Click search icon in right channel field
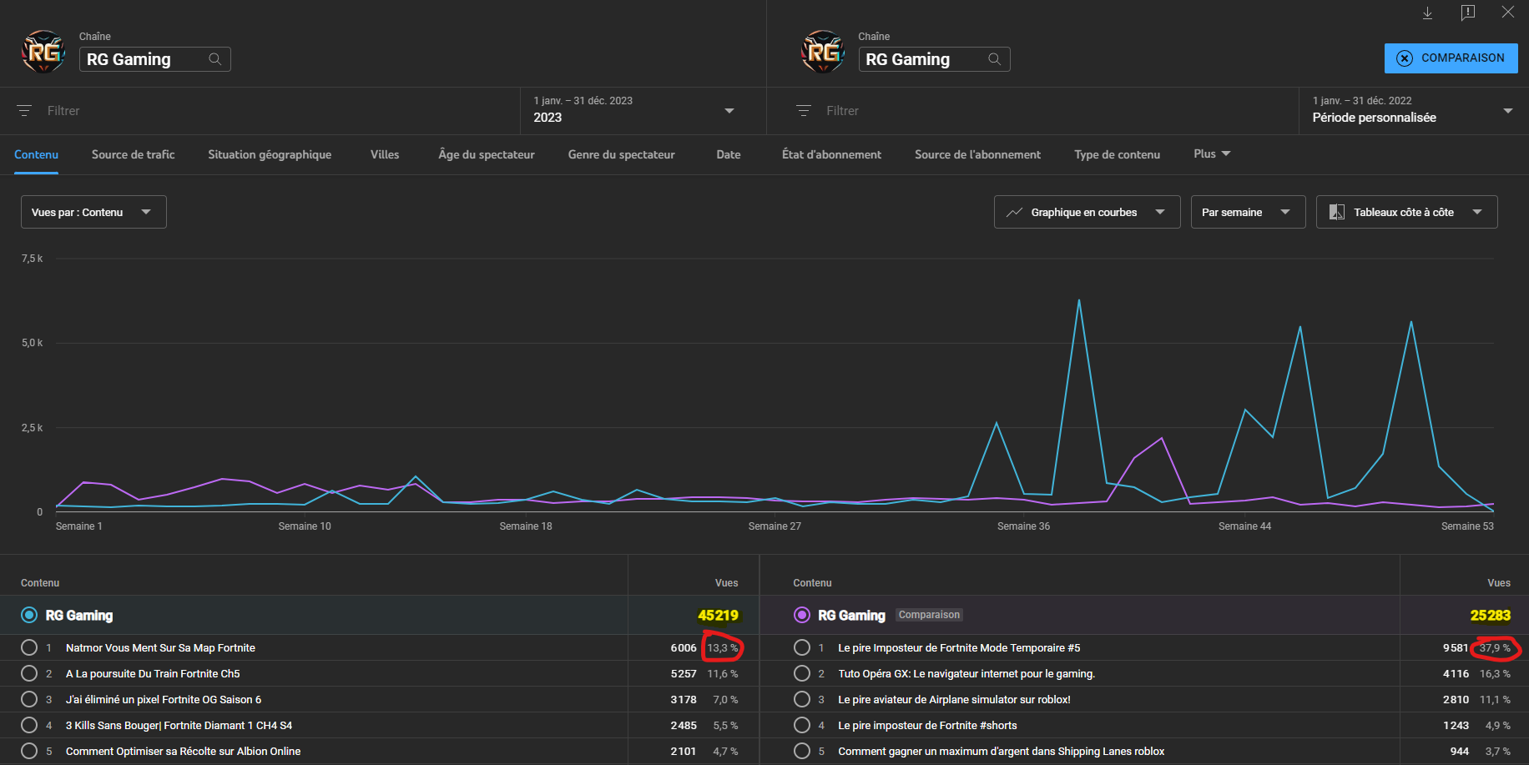This screenshot has height=765, width=1529. click(994, 59)
